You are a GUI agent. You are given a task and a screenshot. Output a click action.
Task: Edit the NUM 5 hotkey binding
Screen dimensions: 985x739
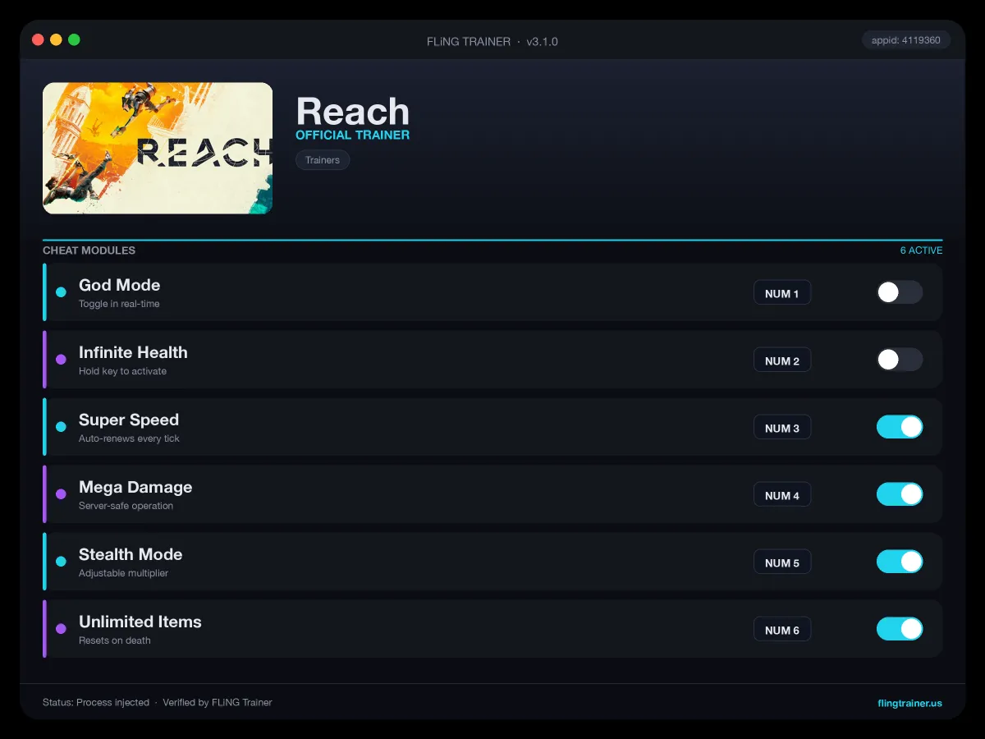(782, 562)
